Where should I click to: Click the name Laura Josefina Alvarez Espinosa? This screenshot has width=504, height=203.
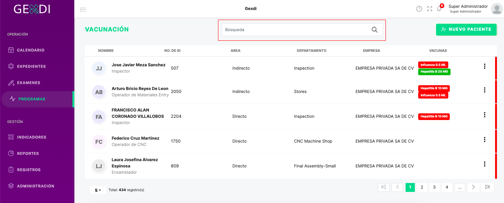tap(135, 163)
